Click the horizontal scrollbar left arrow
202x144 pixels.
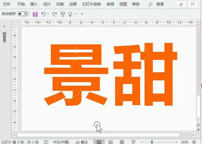point(14,135)
